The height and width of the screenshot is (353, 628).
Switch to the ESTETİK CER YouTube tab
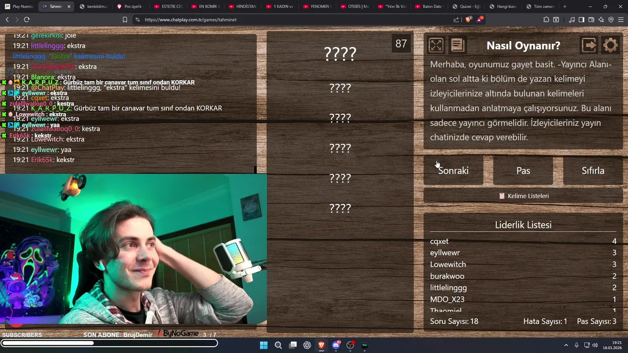tap(168, 6)
